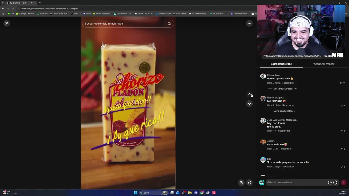Open Chrome from the taskbar
Viewport: 349px width, 196px height.
pos(202,193)
